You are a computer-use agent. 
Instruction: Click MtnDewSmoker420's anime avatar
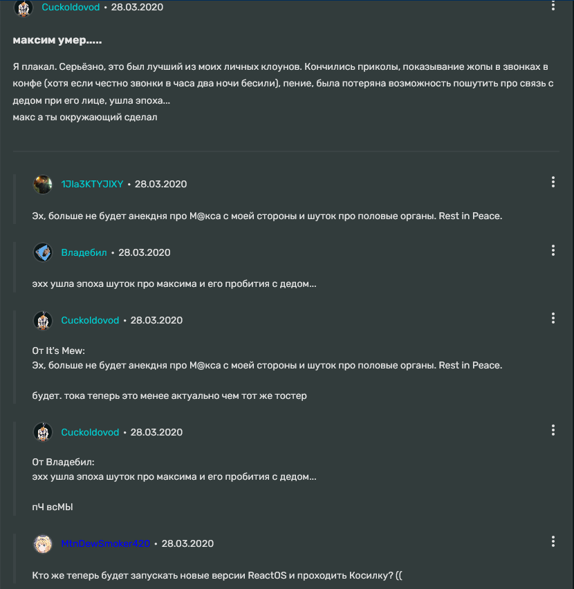(43, 543)
